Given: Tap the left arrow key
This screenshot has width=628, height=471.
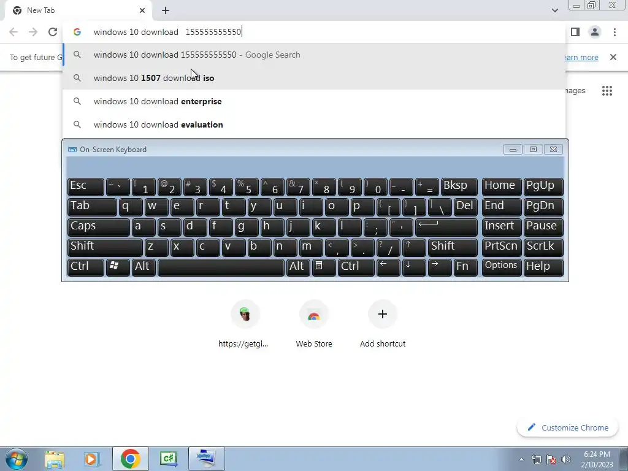Looking at the screenshot, I should 388,267.
